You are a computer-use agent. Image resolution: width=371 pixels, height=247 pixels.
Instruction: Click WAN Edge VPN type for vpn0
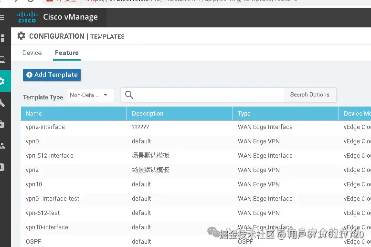tap(259, 141)
